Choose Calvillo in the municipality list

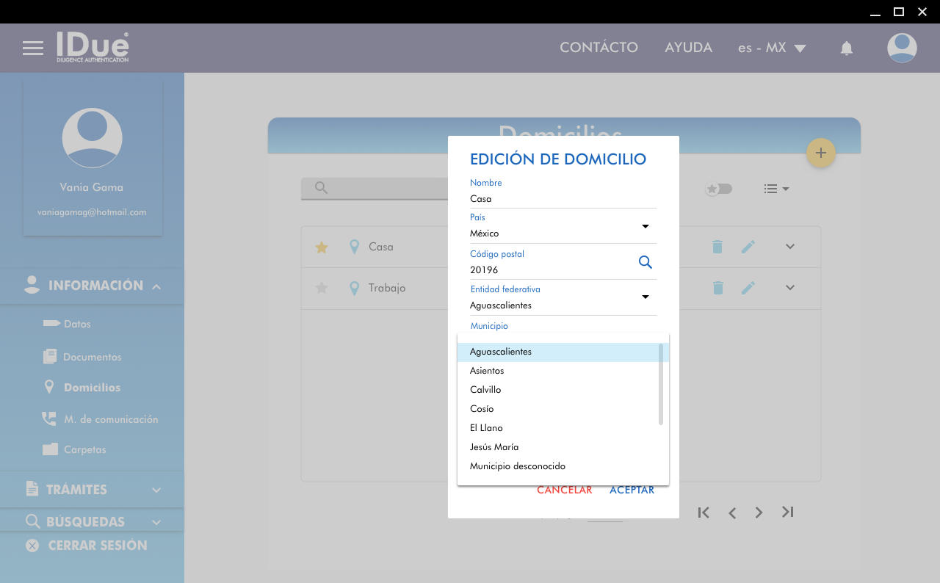click(485, 390)
